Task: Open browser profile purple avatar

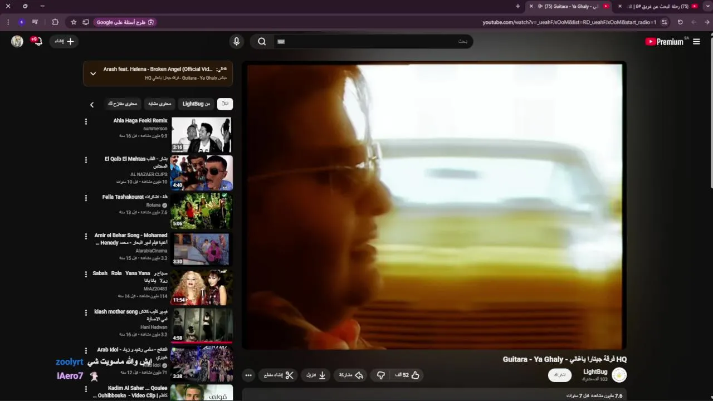Action: click(21, 22)
